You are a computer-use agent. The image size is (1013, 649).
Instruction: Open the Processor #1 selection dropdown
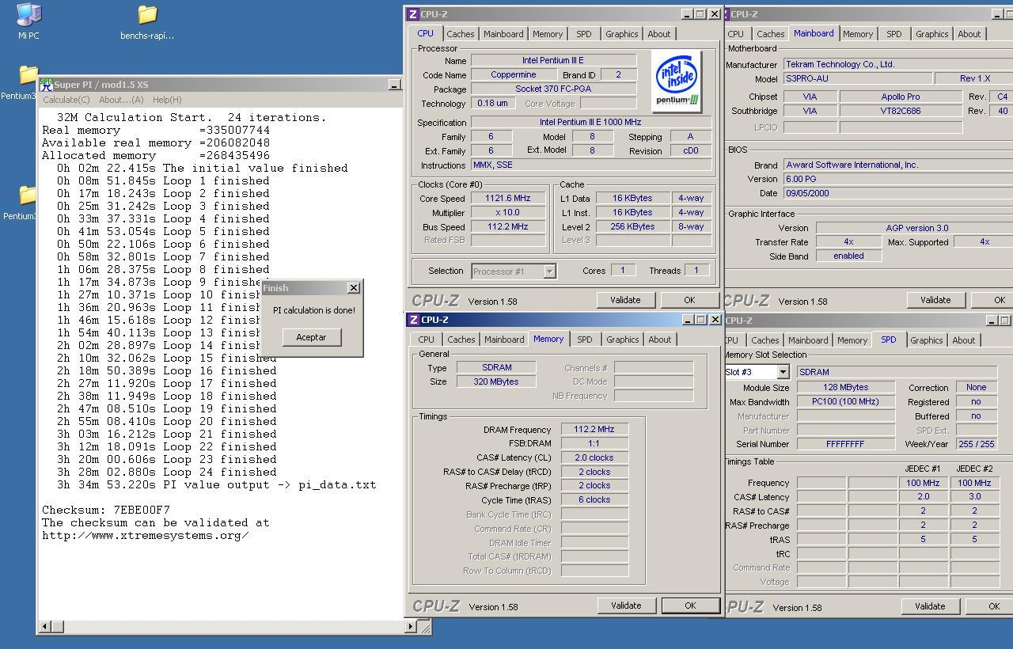(549, 271)
